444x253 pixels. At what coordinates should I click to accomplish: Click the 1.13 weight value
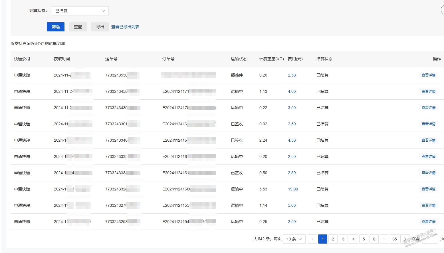(x=263, y=91)
